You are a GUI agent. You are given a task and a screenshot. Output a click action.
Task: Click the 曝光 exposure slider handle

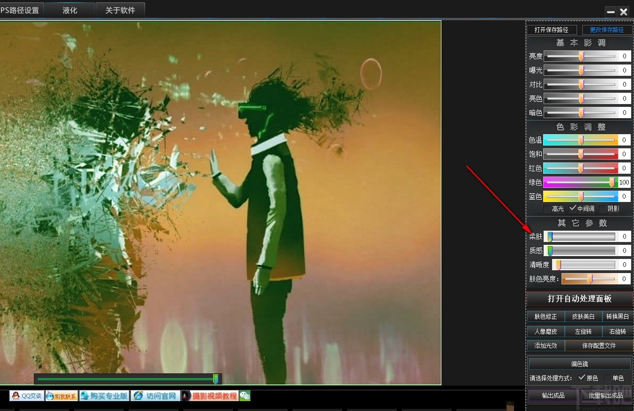[x=581, y=70]
